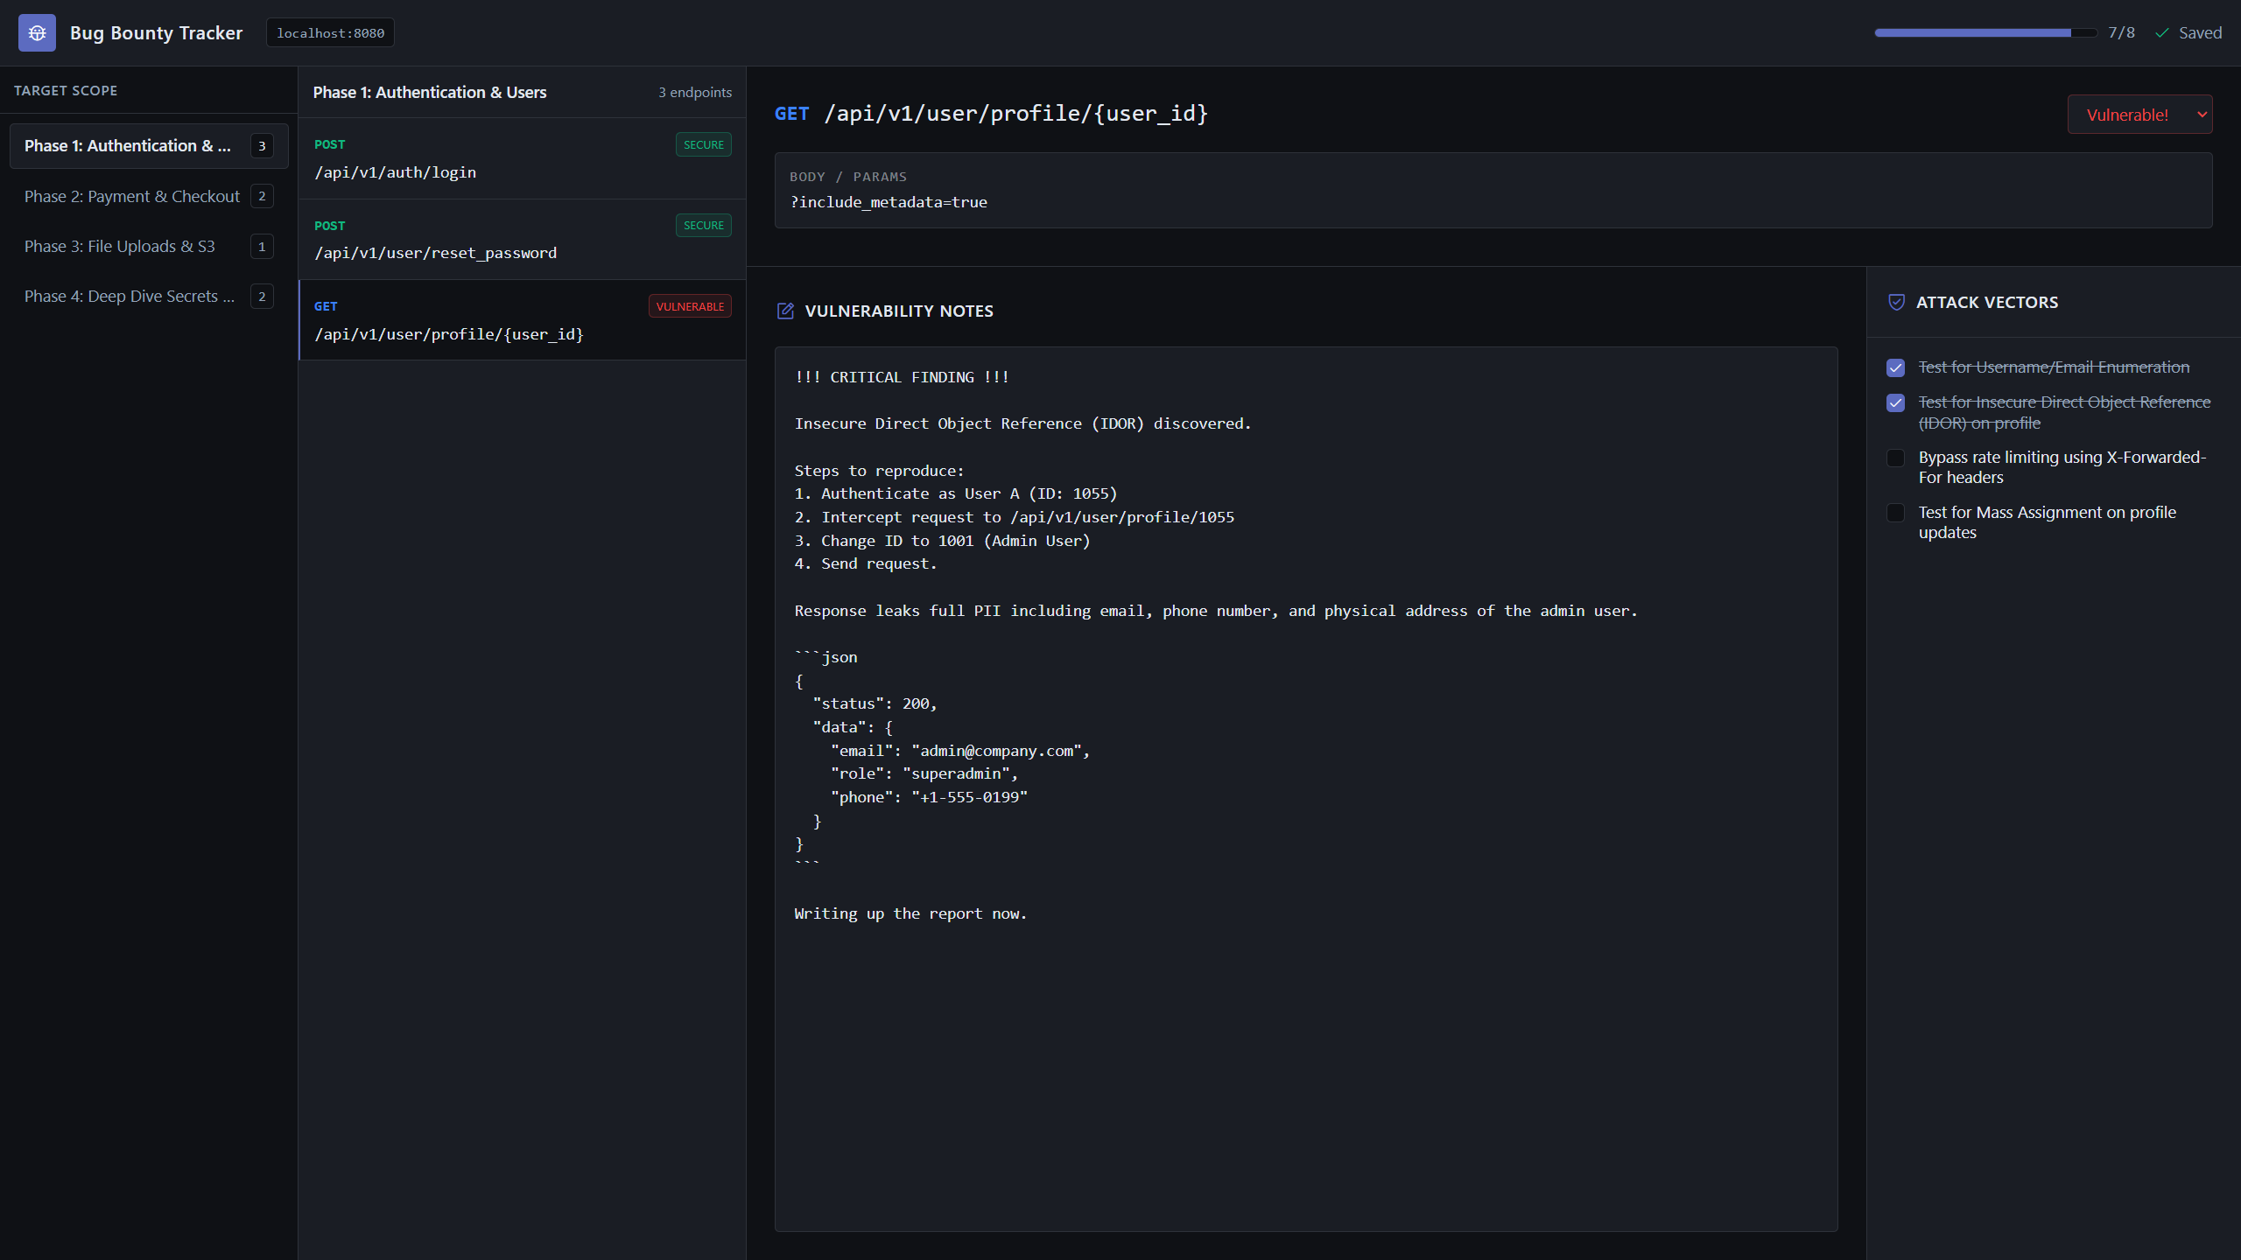Image resolution: width=2241 pixels, height=1260 pixels.
Task: Click the SECURE badge on auth/login
Action: point(704,145)
